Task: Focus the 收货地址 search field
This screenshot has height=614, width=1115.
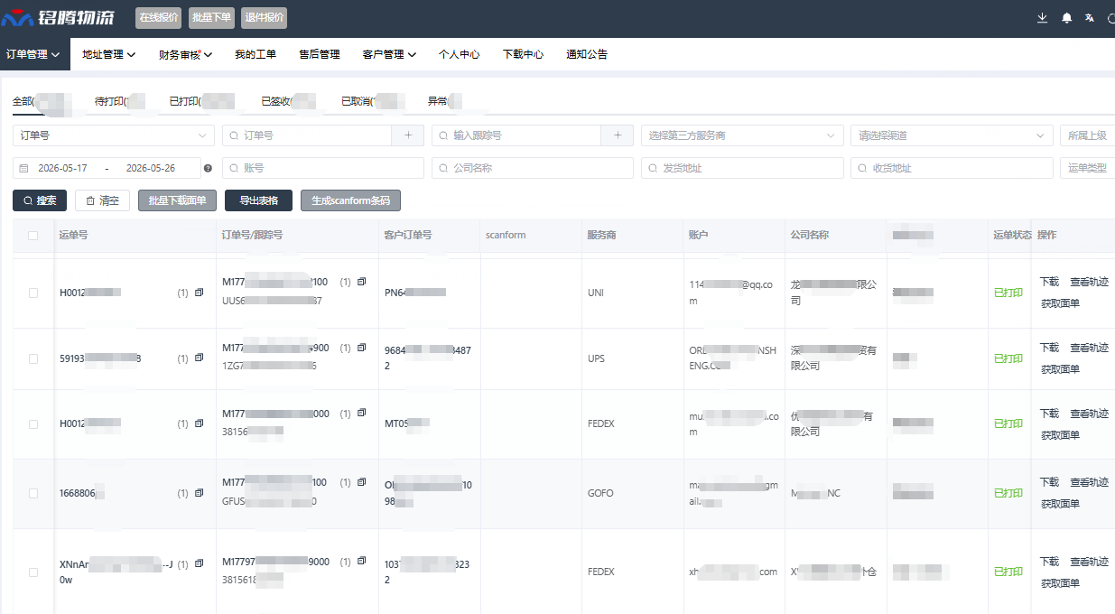Action: (952, 168)
